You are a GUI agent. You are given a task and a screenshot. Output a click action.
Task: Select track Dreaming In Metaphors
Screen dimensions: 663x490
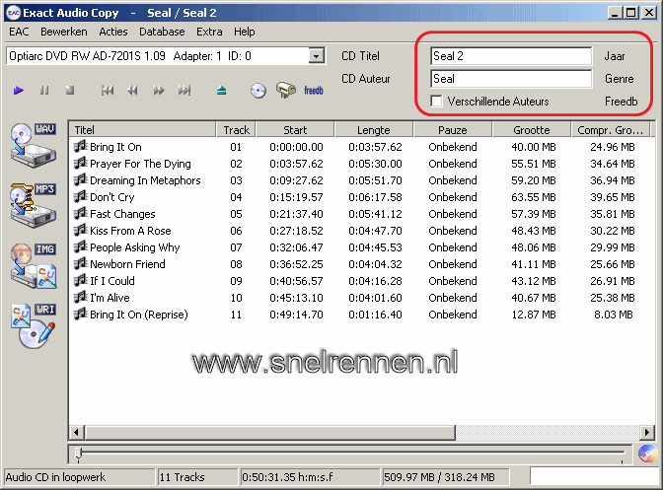145,180
